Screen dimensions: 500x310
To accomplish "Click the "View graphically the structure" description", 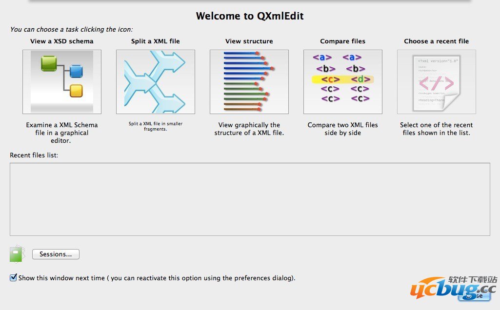I will [x=249, y=129].
